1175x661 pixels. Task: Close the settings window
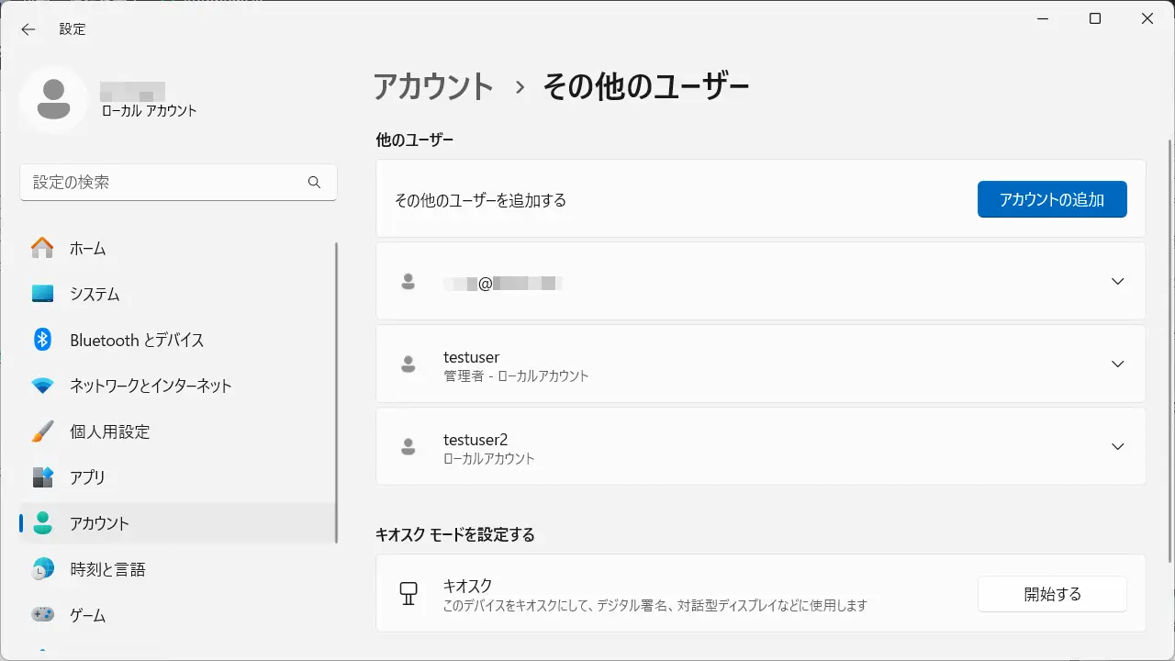point(1147,18)
